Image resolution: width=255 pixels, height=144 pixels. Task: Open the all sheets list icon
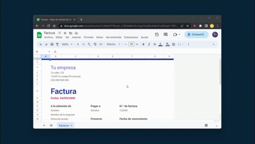click(x=51, y=125)
